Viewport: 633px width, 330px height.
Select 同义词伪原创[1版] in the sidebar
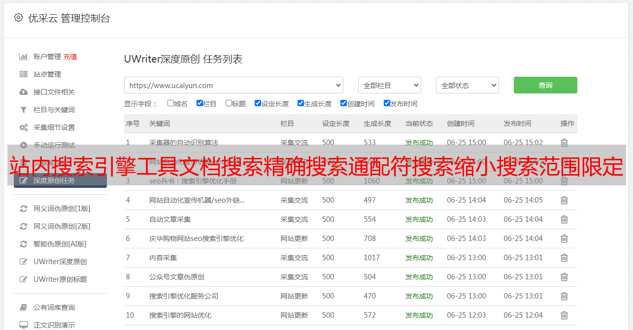62,209
